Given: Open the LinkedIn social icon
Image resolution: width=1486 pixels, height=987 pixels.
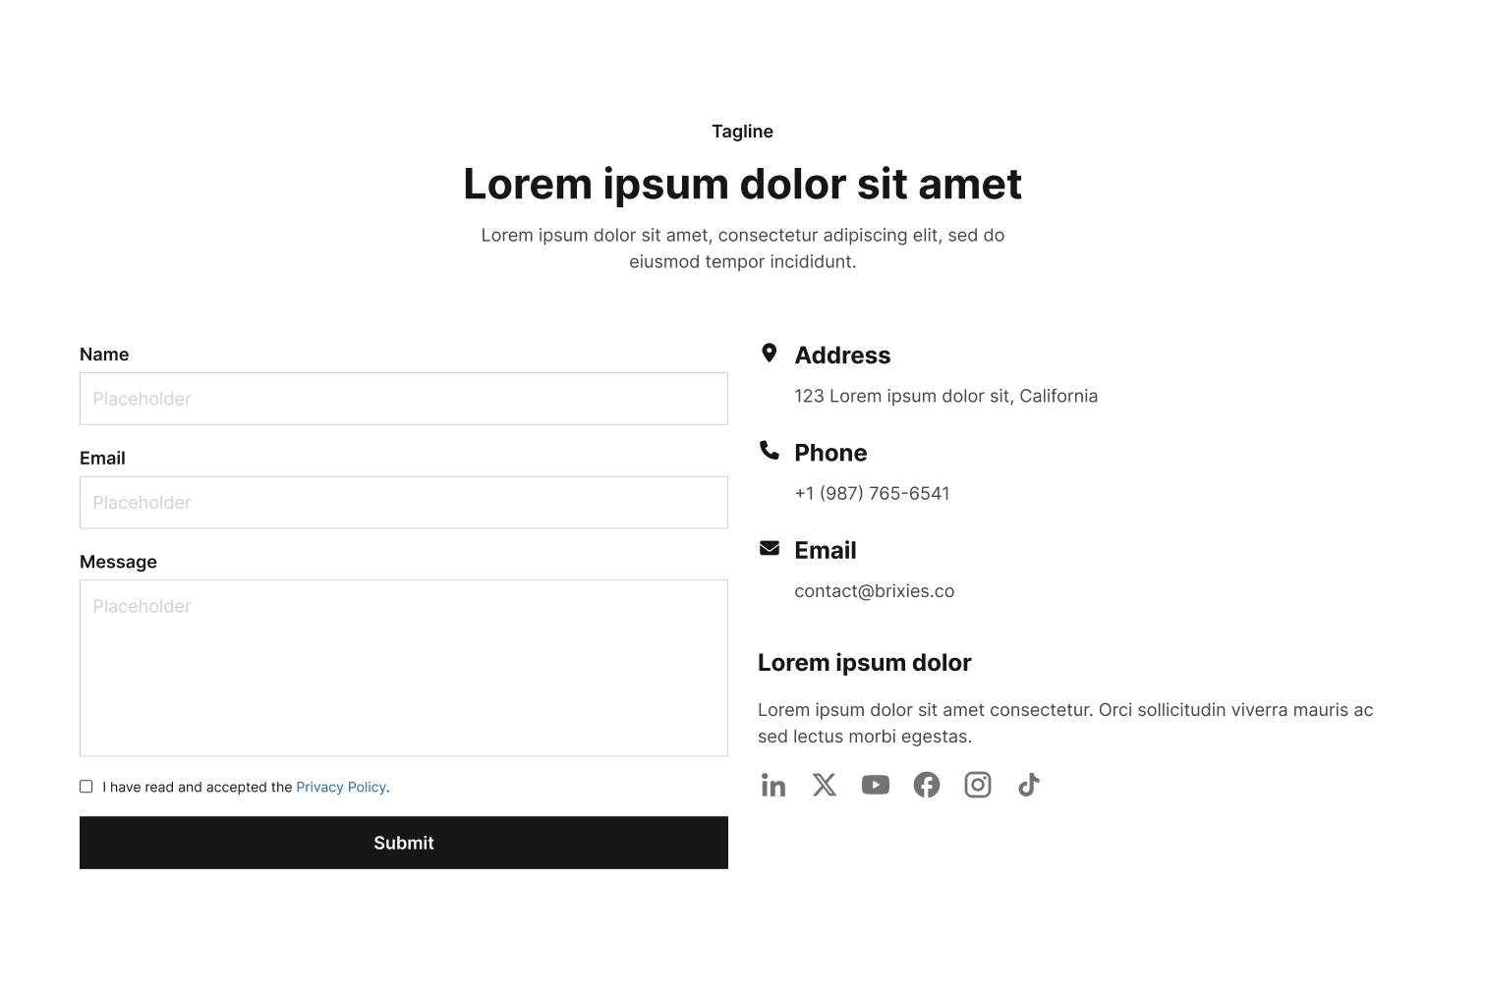Looking at the screenshot, I should tap(773, 785).
